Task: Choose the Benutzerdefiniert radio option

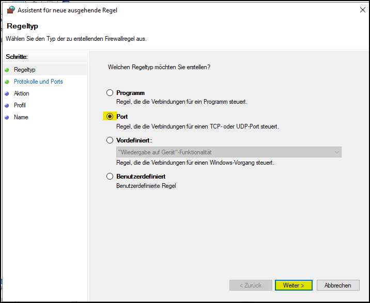Action: click(110, 177)
